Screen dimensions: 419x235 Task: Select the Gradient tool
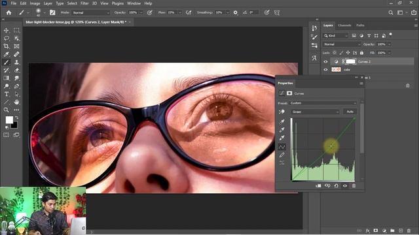click(x=6, y=78)
